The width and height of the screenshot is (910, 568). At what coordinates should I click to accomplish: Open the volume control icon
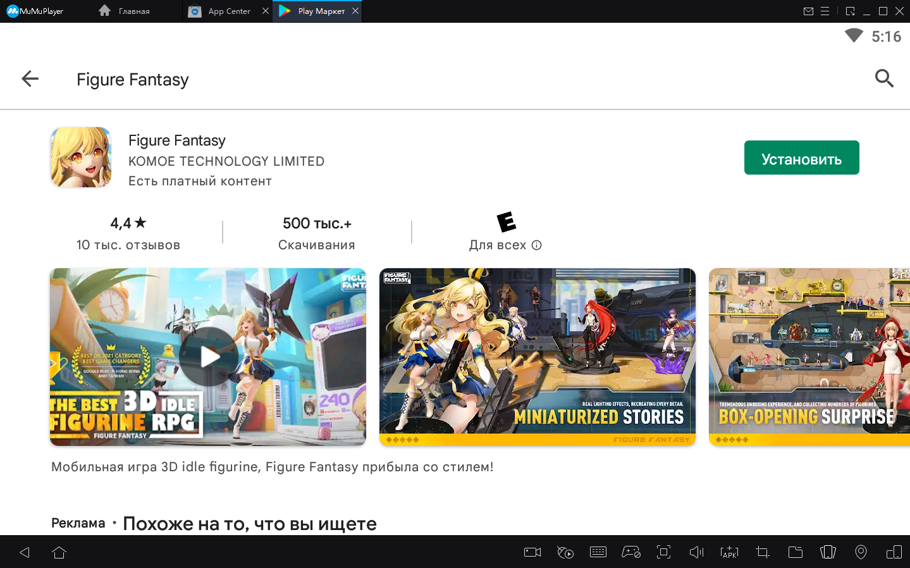(x=696, y=552)
